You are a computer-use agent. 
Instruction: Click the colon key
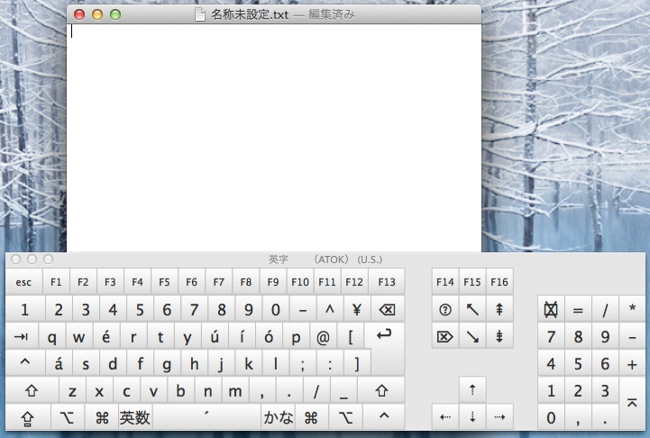coord(330,363)
